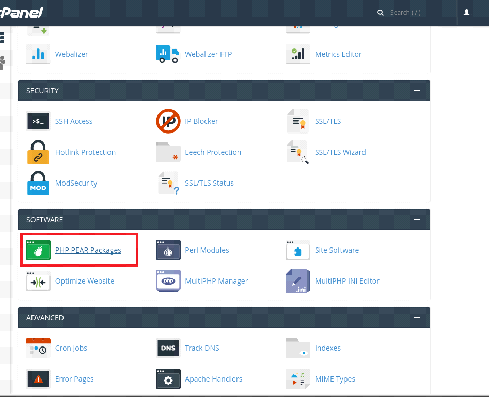
Task: Click the ModSecurity MOD lock icon
Action: click(38, 183)
